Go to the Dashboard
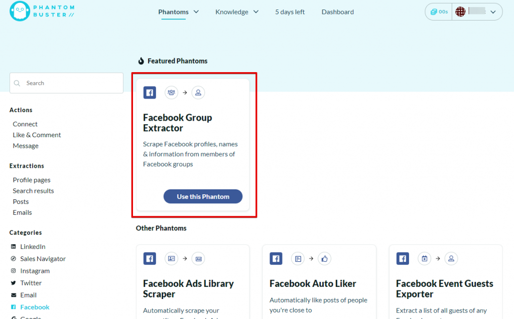Screen dimensions: 514x319 (x=338, y=12)
